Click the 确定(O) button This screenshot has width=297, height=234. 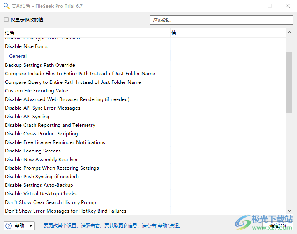pos(278,226)
